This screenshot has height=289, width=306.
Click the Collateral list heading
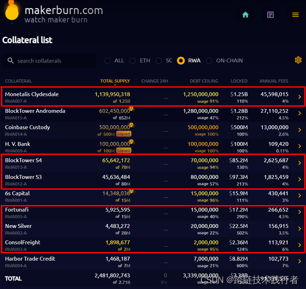tap(27, 40)
